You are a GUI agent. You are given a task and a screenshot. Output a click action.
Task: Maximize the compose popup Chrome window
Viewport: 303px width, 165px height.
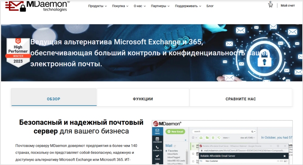(x=278, y=146)
